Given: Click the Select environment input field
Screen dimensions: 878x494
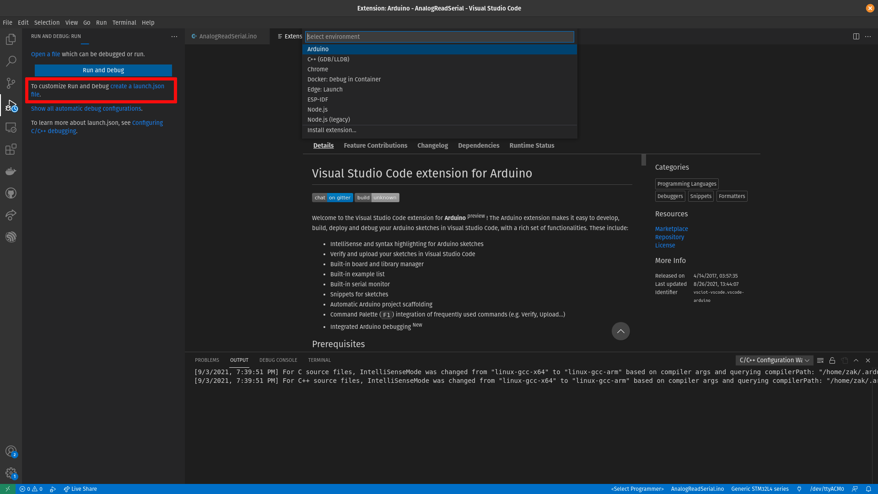Looking at the screenshot, I should pos(438,37).
